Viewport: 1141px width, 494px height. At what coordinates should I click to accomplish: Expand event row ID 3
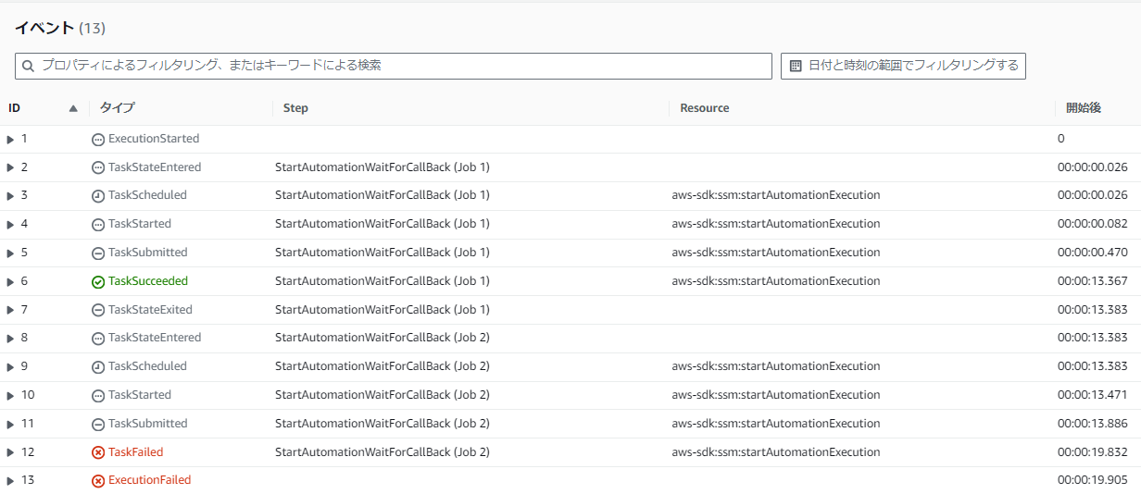click(x=10, y=196)
